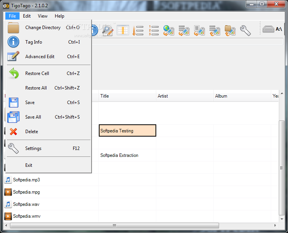Choose Restore All menu entry
This screenshot has height=233, width=288.
49,88
